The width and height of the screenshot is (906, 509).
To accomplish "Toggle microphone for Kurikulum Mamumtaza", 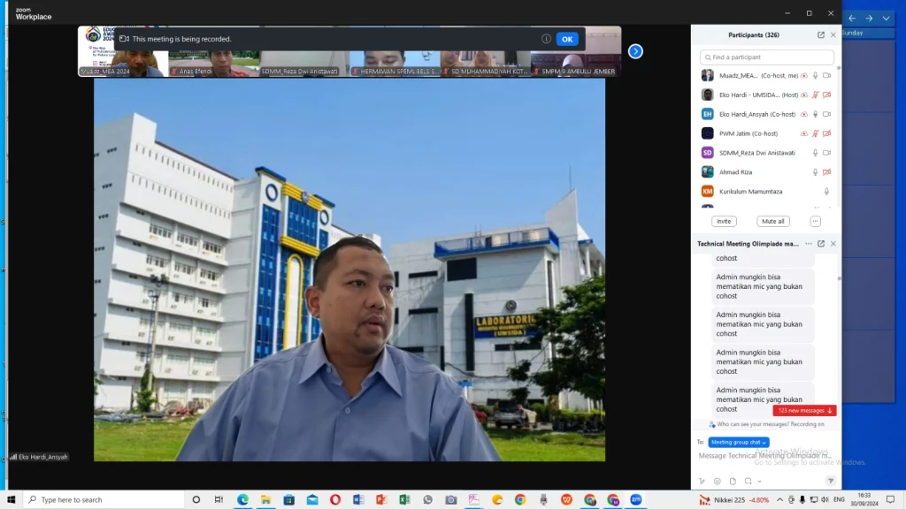I will point(826,192).
